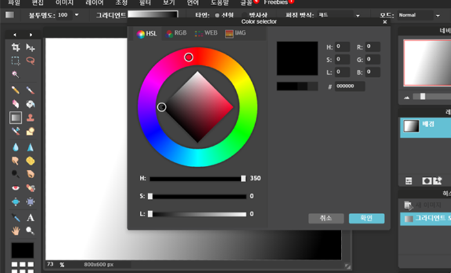Switch to the RGB tab in Color selector
The image size is (451, 273).
tap(178, 34)
